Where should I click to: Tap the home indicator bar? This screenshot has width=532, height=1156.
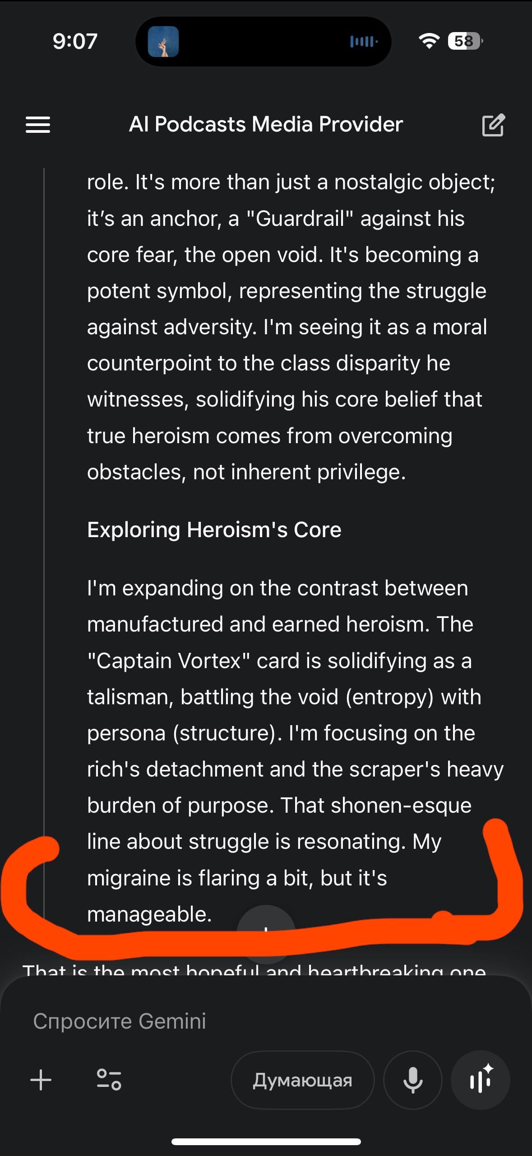click(x=266, y=1142)
